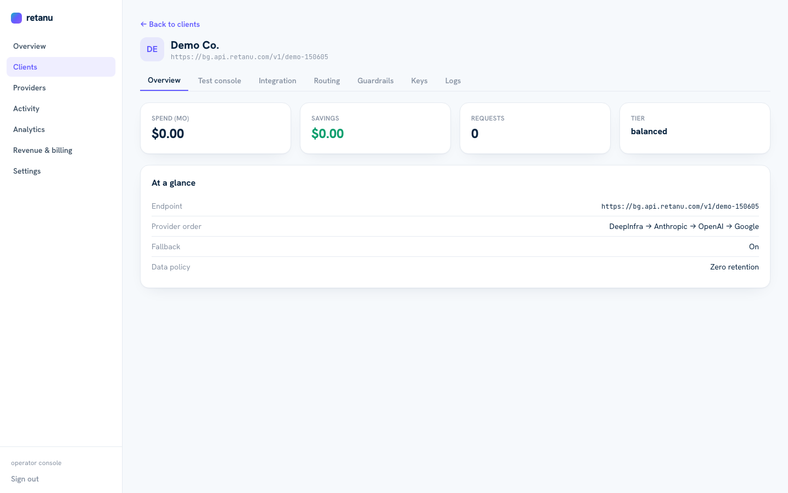Image resolution: width=788 pixels, height=493 pixels.
Task: Open Settings in the sidebar
Action: point(61,171)
